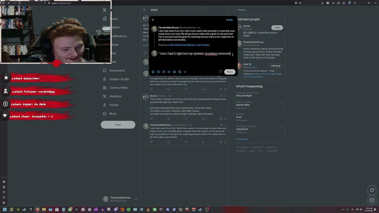Open the Privacy Policy footer link
Screen dimensions: 379x213
pyautogui.click(x=257, y=147)
